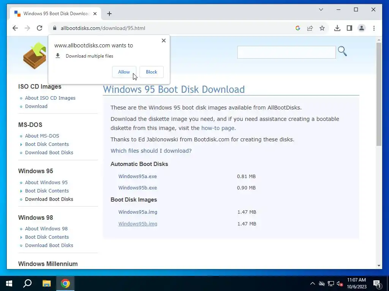The width and height of the screenshot is (389, 291).
Task: Download Windows95b.exe
Action: pyautogui.click(x=138, y=188)
